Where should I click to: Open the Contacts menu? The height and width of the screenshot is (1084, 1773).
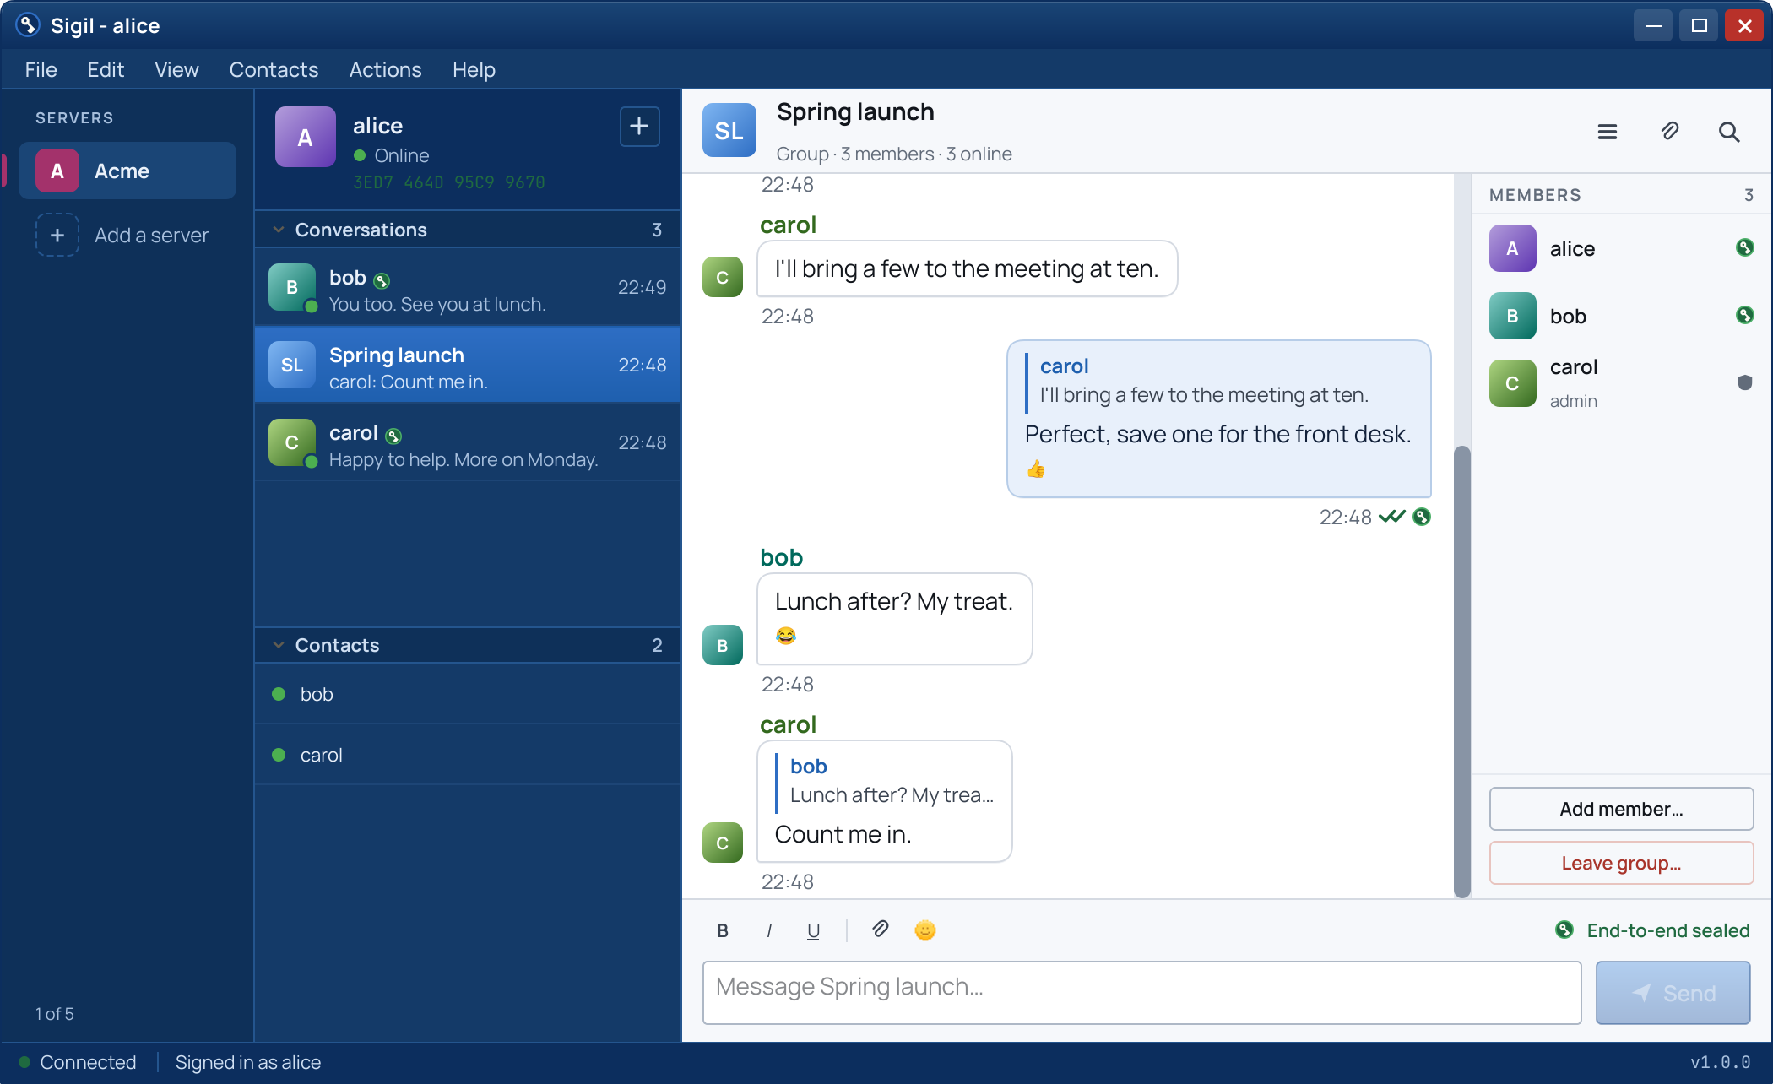[x=274, y=69]
